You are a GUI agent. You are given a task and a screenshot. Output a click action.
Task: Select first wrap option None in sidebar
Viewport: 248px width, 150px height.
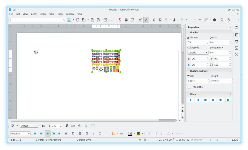(x=190, y=100)
